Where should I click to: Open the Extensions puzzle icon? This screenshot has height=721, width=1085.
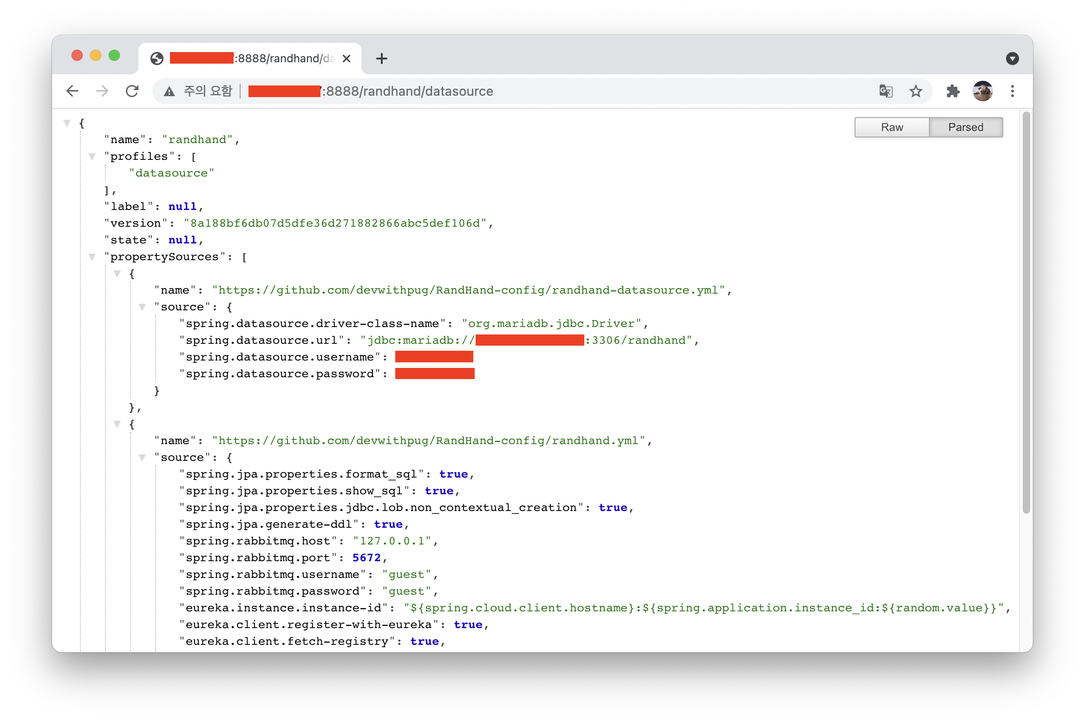[953, 91]
